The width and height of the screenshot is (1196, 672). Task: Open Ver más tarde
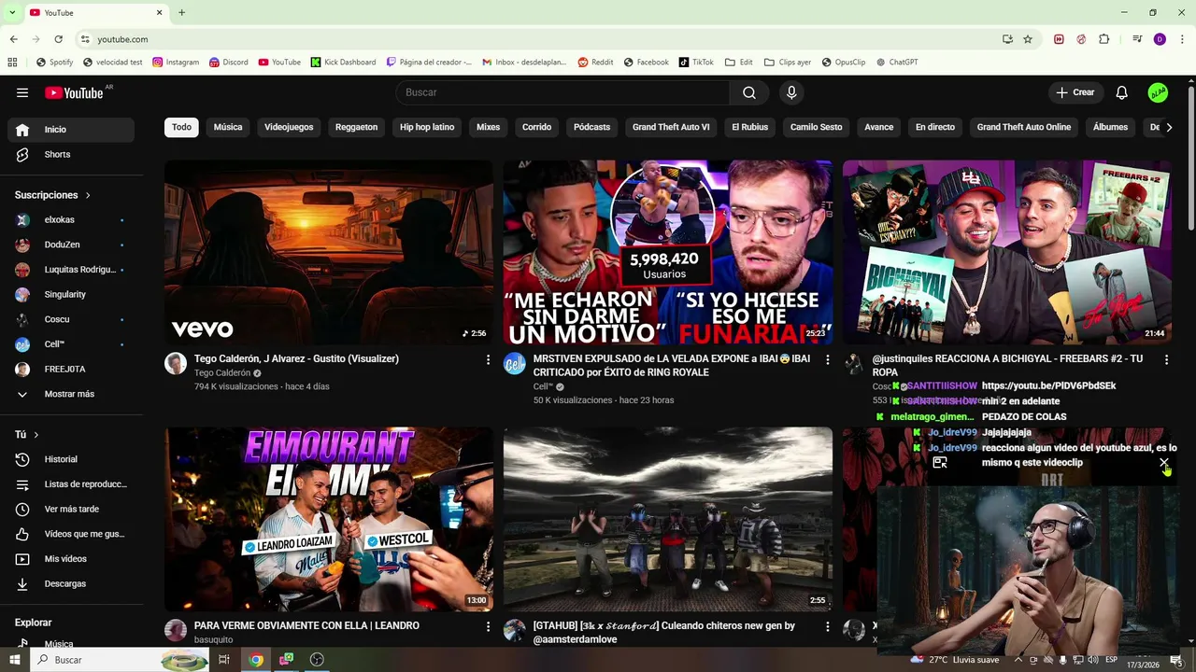coord(71,509)
